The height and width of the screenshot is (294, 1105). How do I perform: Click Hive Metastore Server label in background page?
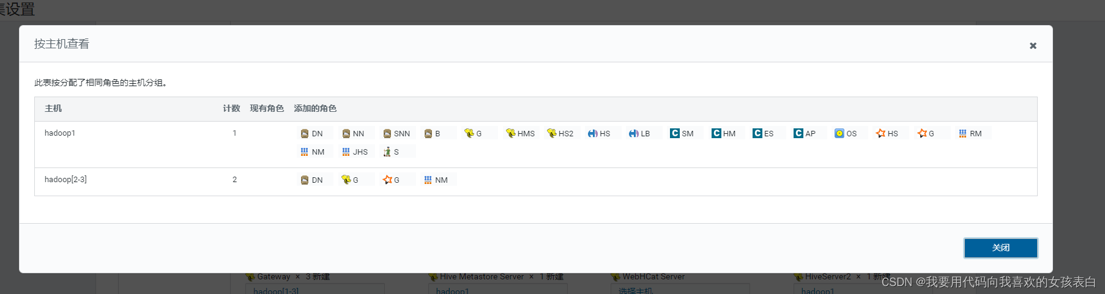tap(482, 277)
